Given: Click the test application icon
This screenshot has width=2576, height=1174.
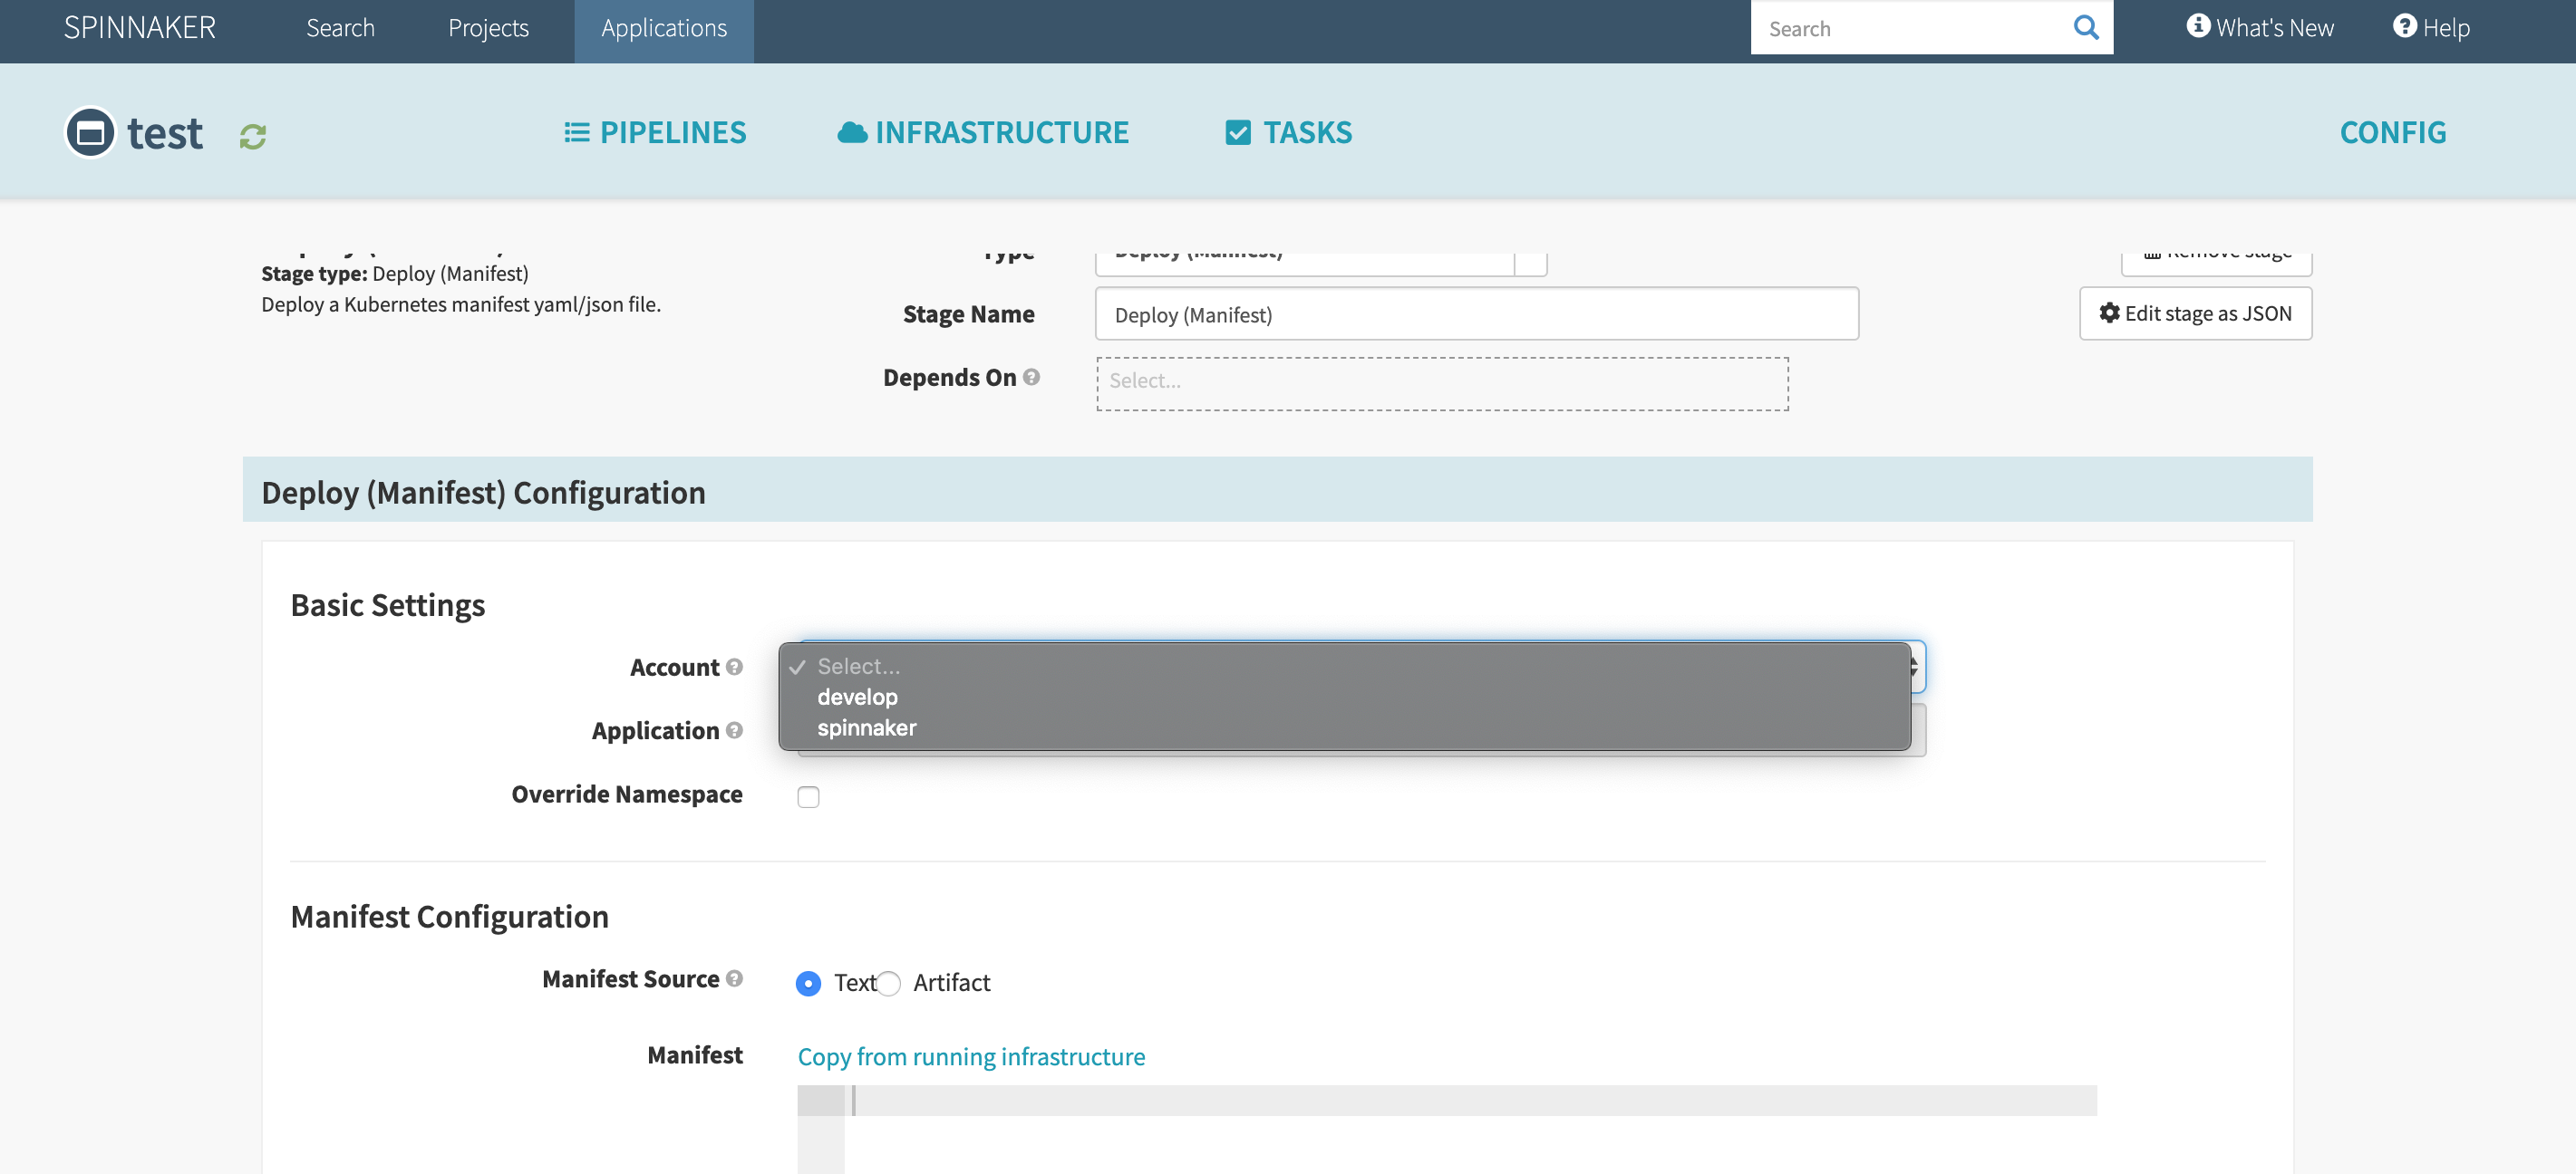Looking at the screenshot, I should pos(91,132).
